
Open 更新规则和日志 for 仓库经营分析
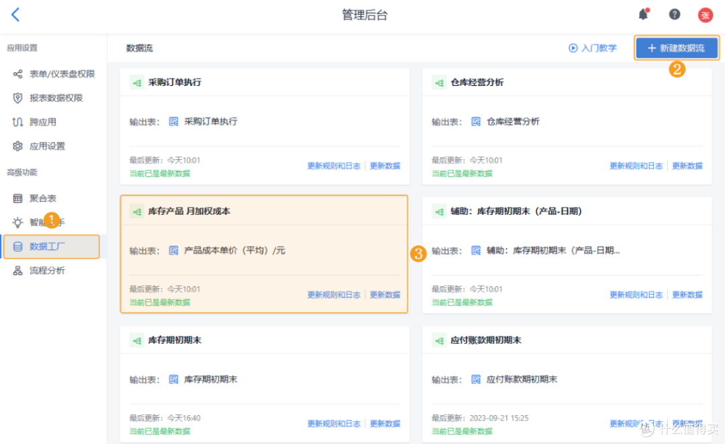click(x=636, y=166)
